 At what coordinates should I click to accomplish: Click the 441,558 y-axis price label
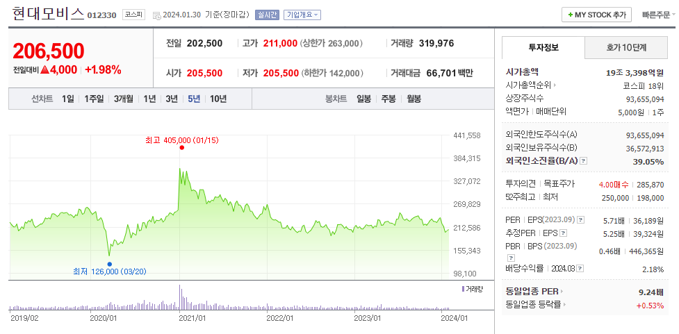coord(466,135)
